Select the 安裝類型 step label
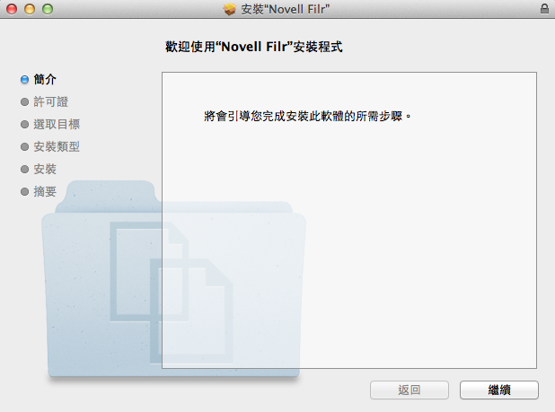Image resolution: width=555 pixels, height=412 pixels. (57, 146)
